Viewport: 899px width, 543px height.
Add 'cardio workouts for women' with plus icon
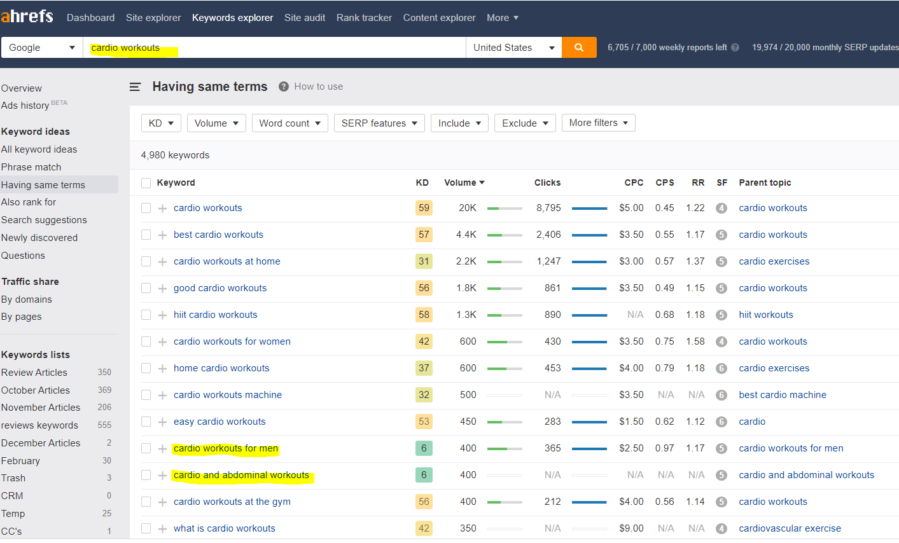(163, 341)
